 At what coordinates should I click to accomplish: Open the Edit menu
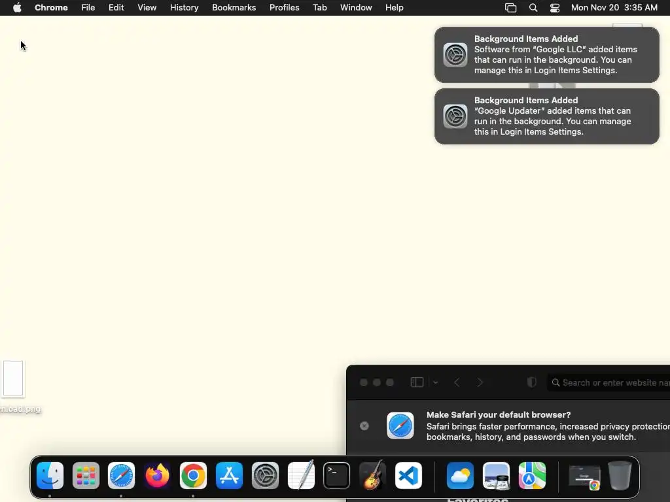coord(116,8)
